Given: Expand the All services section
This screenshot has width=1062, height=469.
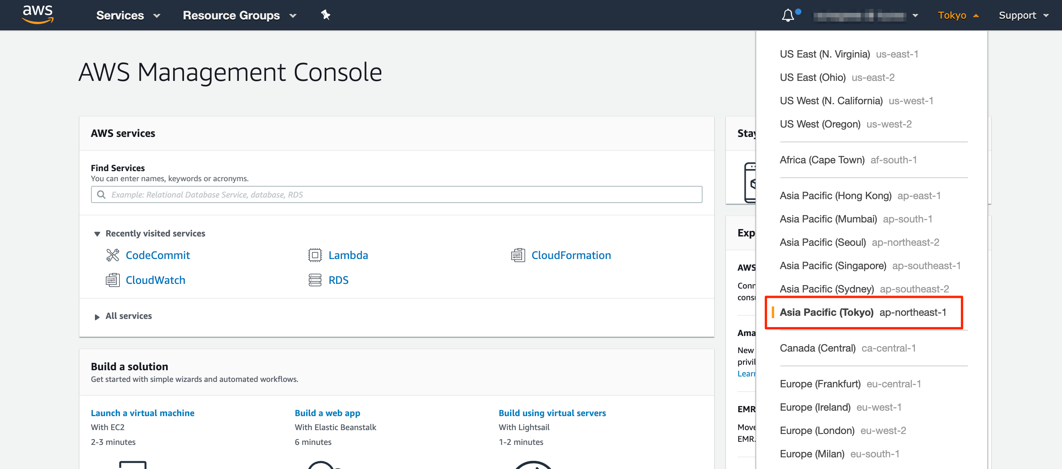Looking at the screenshot, I should click(x=123, y=316).
